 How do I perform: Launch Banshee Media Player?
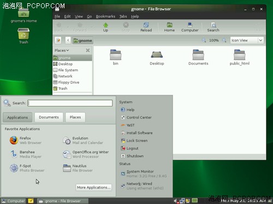pyautogui.click(x=26, y=154)
